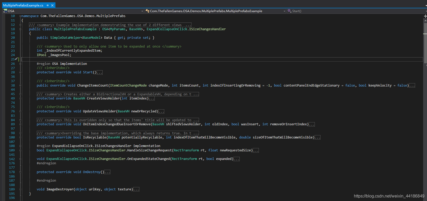This screenshot has height=201, width=427.
Task: Collapse the ISizeChangesHandler region at line 108
Action: click(x=20, y=146)
